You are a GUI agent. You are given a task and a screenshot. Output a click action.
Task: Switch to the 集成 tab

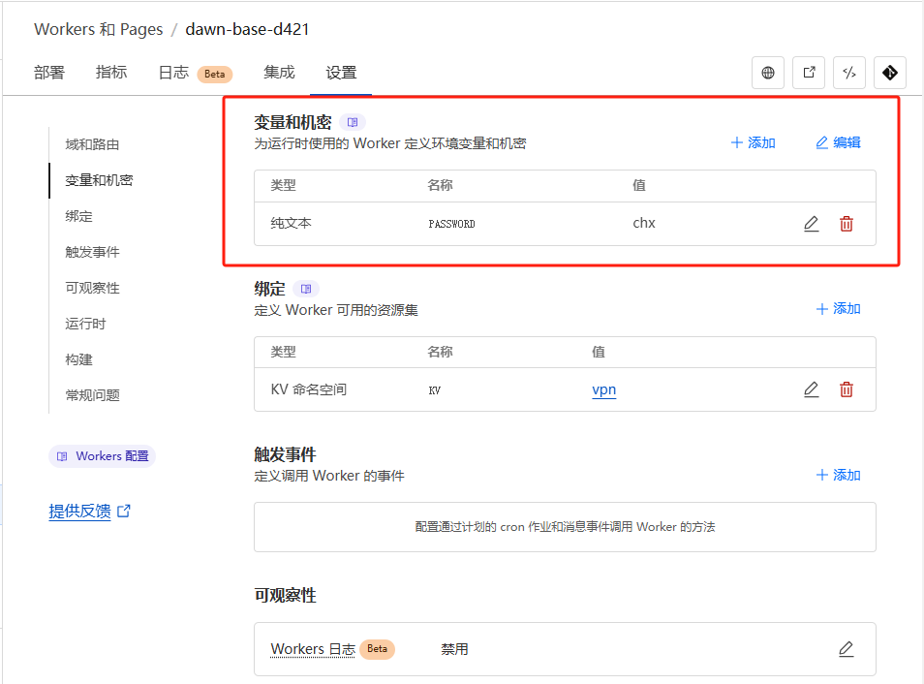279,73
